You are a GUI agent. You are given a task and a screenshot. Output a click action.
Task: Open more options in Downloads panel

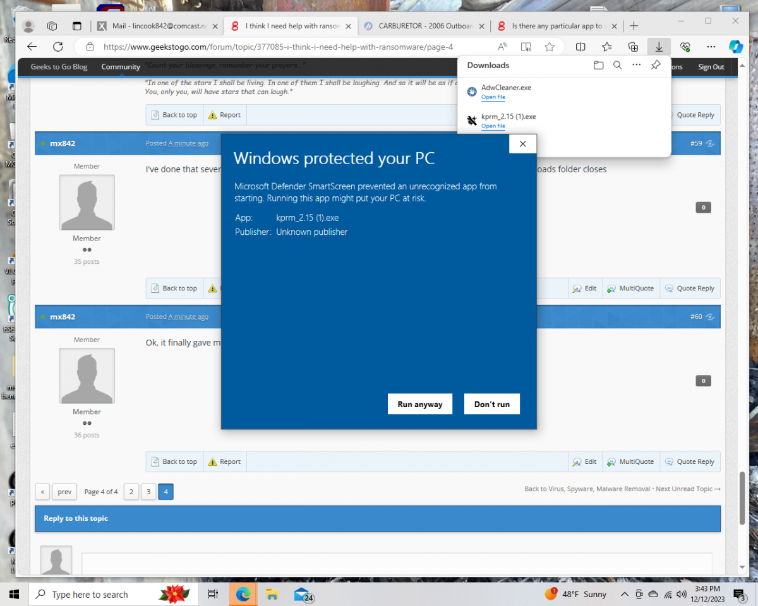click(636, 65)
